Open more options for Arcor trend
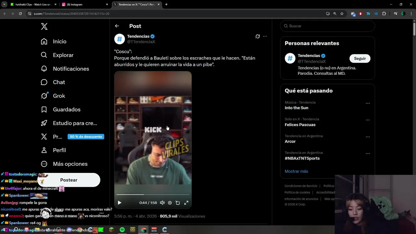The image size is (416, 234). point(368,137)
